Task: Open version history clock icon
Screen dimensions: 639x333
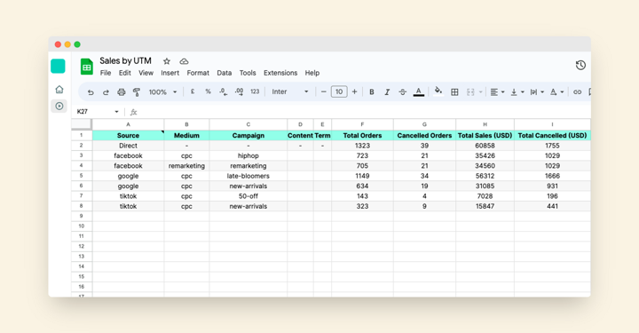Action: tap(580, 65)
